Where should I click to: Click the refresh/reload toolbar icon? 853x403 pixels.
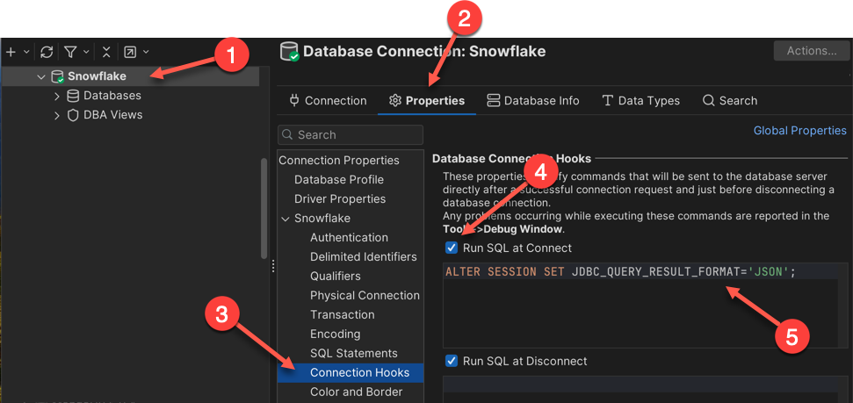coord(47,52)
